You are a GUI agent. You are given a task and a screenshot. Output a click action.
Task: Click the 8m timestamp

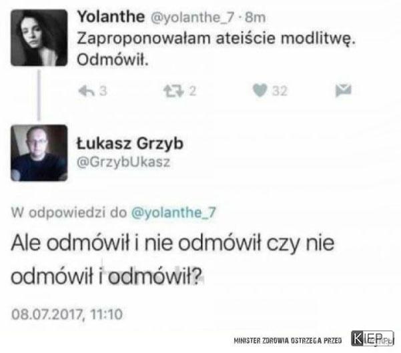256,17
